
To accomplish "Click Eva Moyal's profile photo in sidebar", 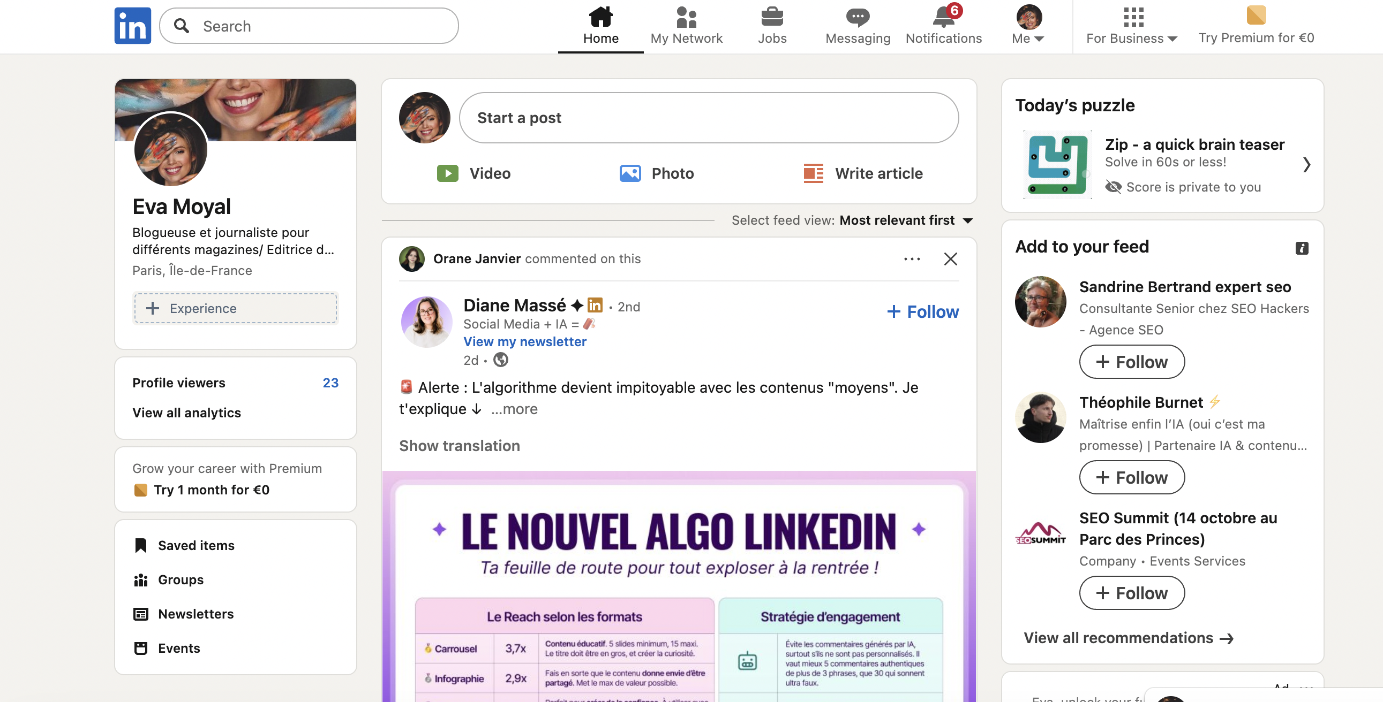I will (170, 149).
